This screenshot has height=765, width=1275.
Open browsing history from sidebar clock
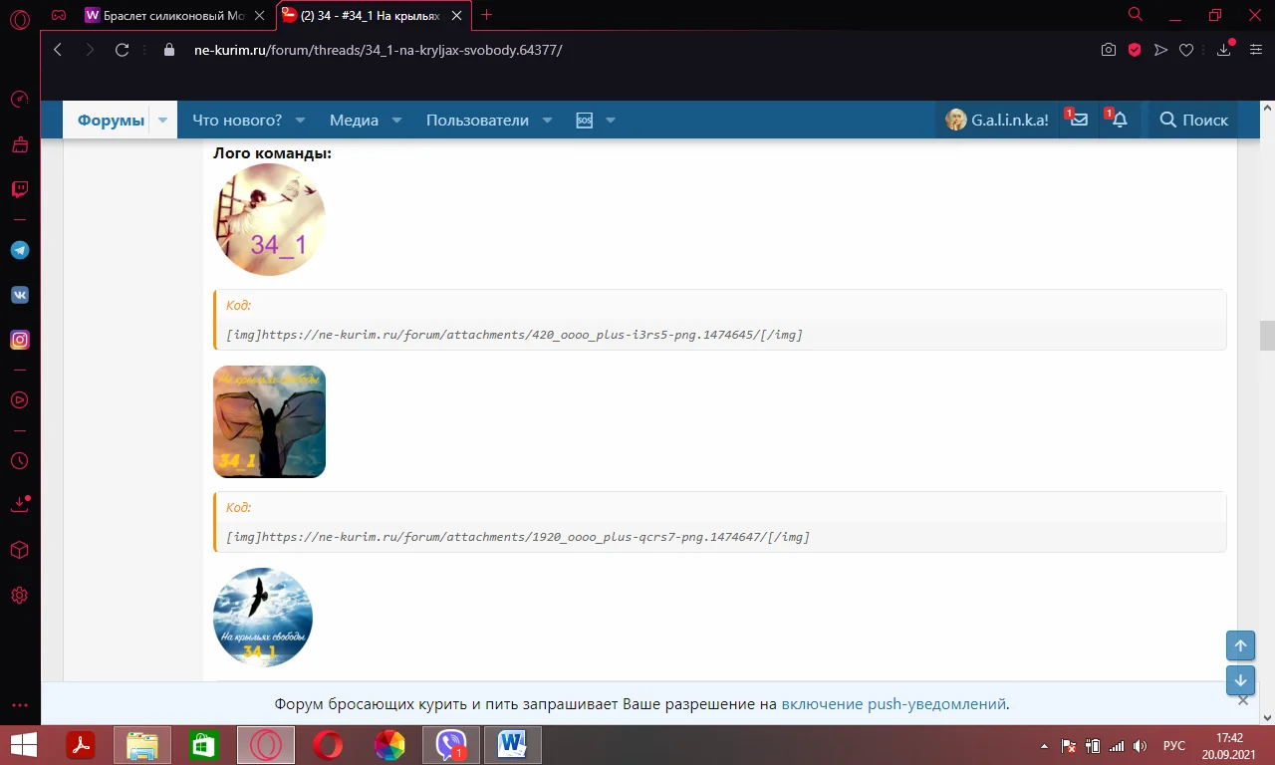click(20, 461)
